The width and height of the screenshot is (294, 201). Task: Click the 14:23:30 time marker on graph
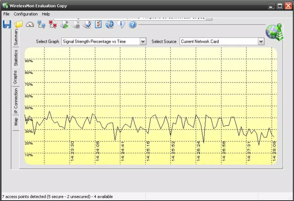click(x=72, y=151)
